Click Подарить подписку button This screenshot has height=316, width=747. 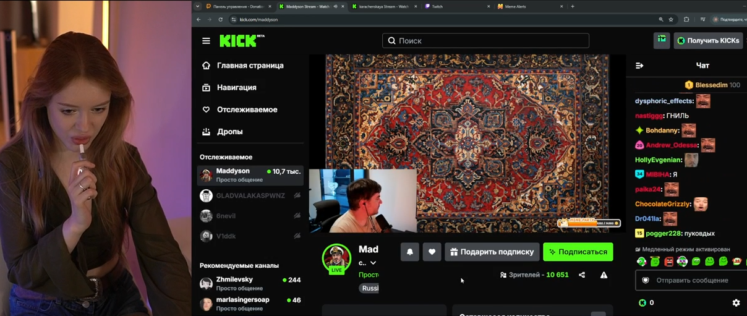point(492,252)
